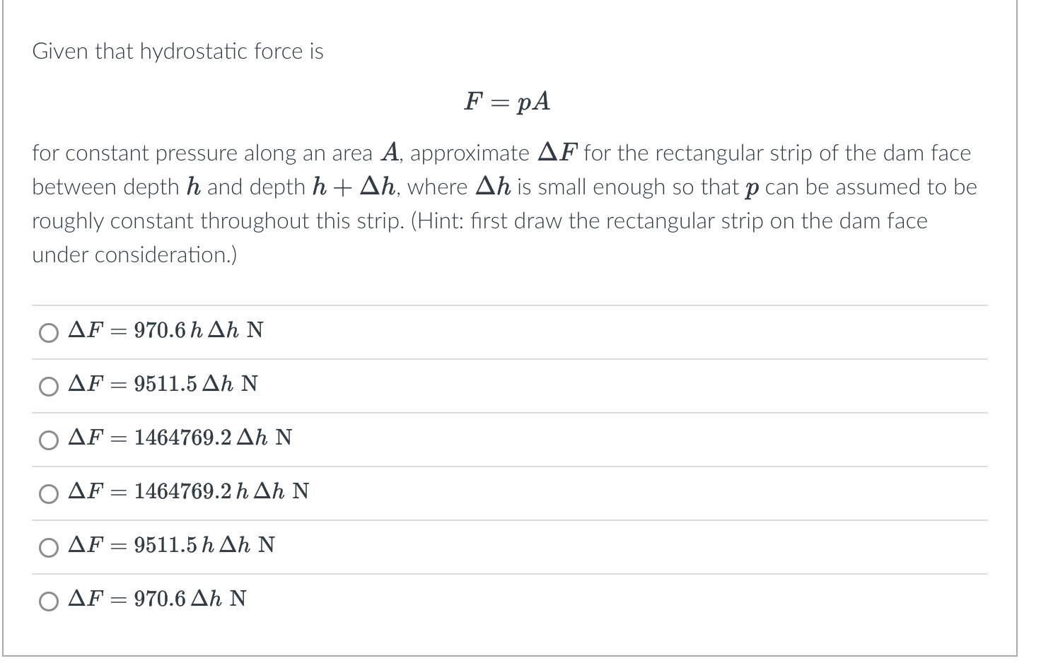
Task: Select answer ΔF = 9511.5 Δh N
Action: [49, 386]
